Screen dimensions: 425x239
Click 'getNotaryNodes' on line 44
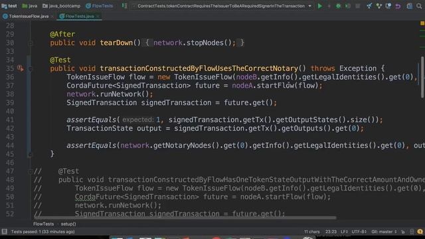click(182, 145)
